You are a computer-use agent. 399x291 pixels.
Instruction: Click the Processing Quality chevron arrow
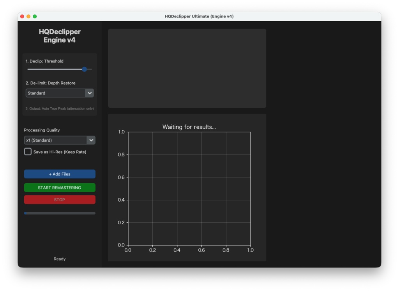click(x=91, y=140)
